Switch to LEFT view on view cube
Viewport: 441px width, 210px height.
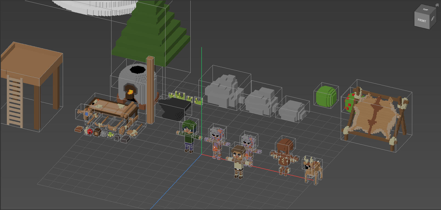[x=433, y=19]
